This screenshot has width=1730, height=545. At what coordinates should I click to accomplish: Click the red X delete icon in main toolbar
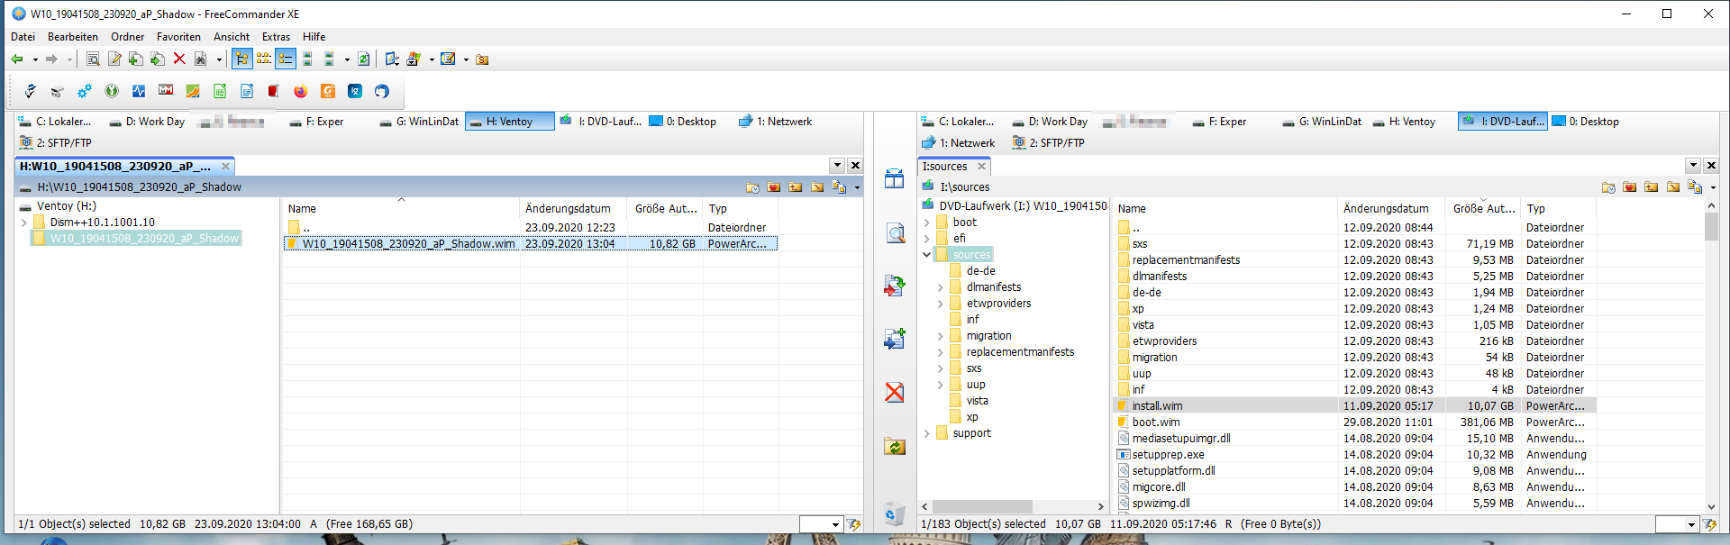click(179, 59)
